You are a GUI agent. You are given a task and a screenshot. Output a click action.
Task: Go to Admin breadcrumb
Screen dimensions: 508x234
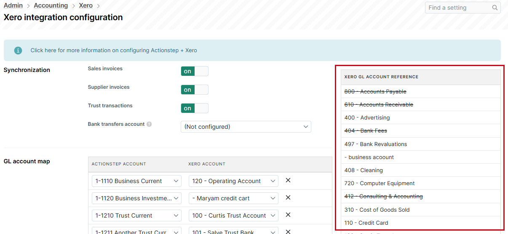pos(13,5)
